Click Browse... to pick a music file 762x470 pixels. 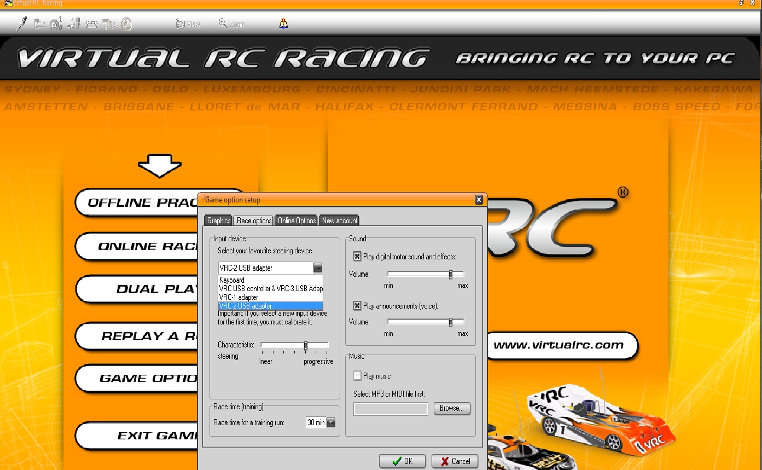[x=452, y=408]
